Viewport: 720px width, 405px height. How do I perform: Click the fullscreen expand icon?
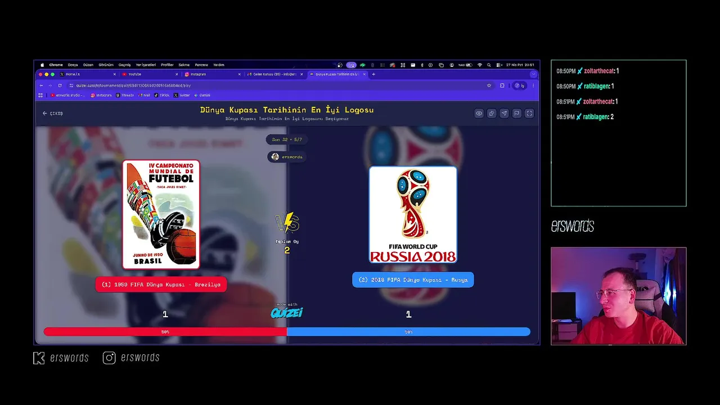(529, 113)
